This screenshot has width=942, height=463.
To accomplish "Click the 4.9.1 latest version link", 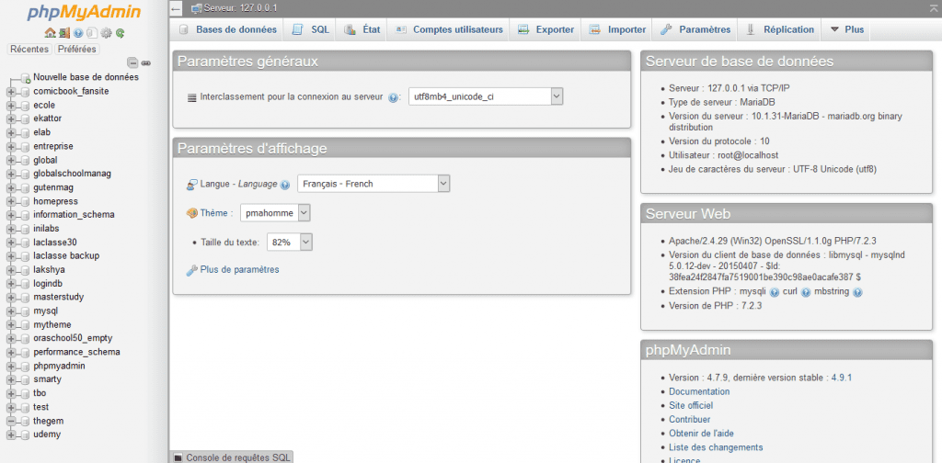I will pos(841,378).
